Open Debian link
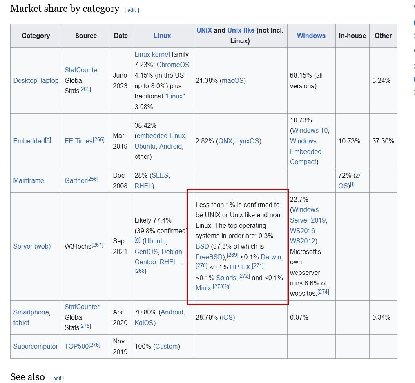 [172, 252]
